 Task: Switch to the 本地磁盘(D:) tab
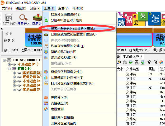[x=132, y=57]
